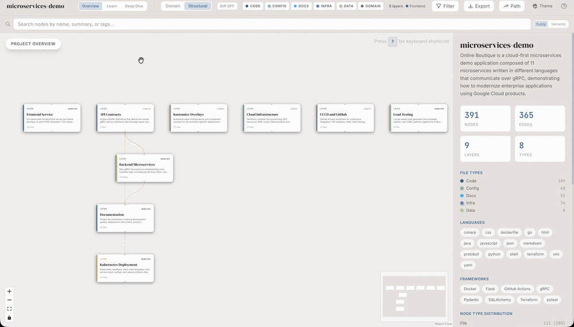Click the 391 NODES stat card

click(485, 119)
